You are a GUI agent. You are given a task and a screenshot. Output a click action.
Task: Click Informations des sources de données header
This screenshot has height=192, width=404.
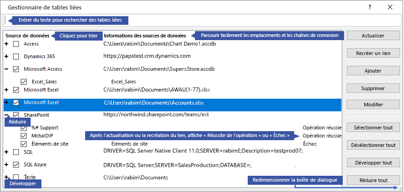[x=145, y=36]
